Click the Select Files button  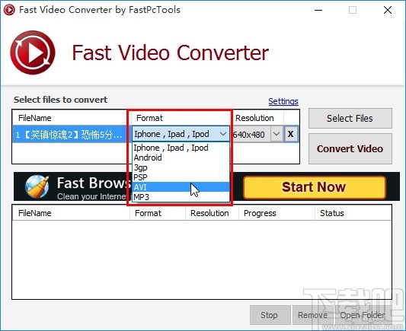pyautogui.click(x=350, y=118)
